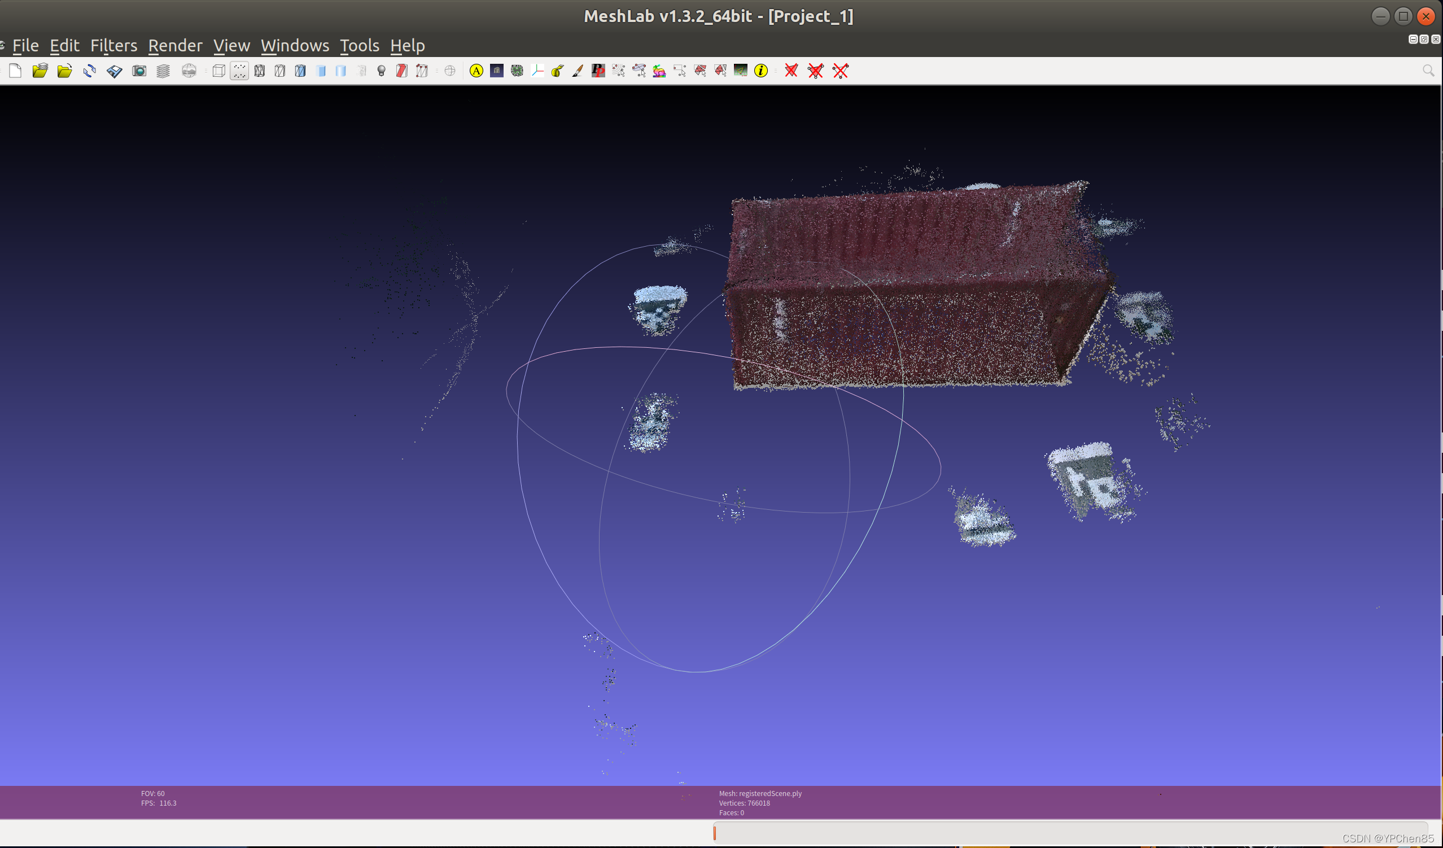
Task: Show the layer dialog stack icon
Action: click(163, 71)
